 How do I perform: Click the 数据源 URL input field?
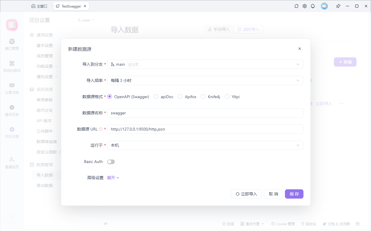[x=205, y=129]
